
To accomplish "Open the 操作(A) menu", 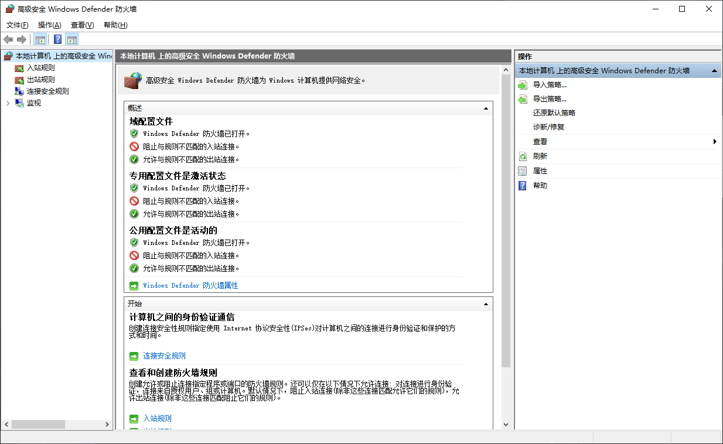I will [x=49, y=25].
